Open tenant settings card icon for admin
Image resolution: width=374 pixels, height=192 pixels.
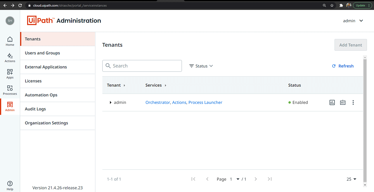(x=343, y=102)
